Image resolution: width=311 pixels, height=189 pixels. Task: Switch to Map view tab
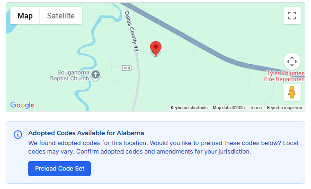pyautogui.click(x=25, y=16)
